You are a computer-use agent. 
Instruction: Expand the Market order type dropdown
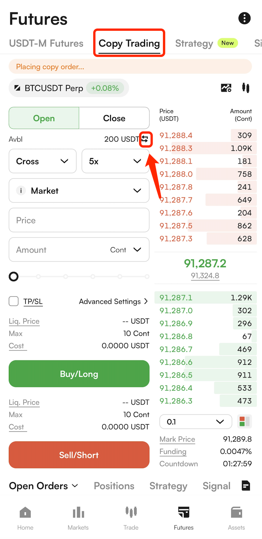[79, 190]
